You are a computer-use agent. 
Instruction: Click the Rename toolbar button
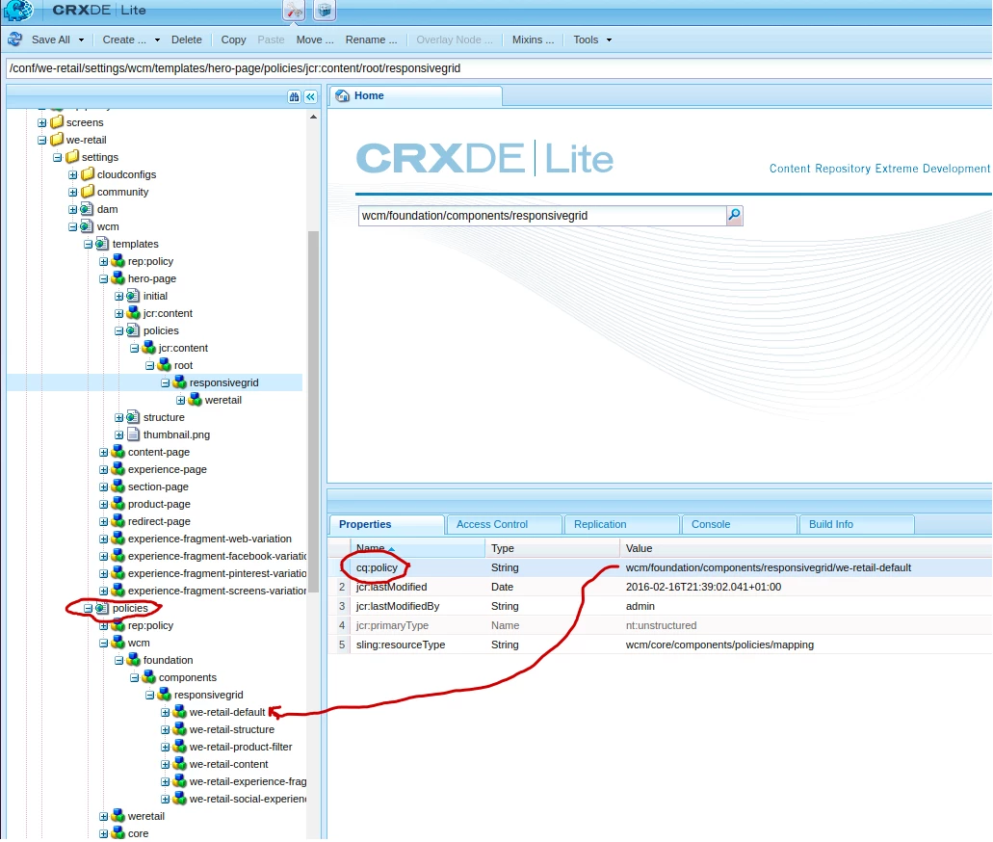click(x=371, y=39)
